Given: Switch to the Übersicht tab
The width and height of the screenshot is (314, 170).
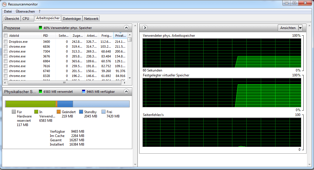Looking at the screenshot, I should pos(12,19).
